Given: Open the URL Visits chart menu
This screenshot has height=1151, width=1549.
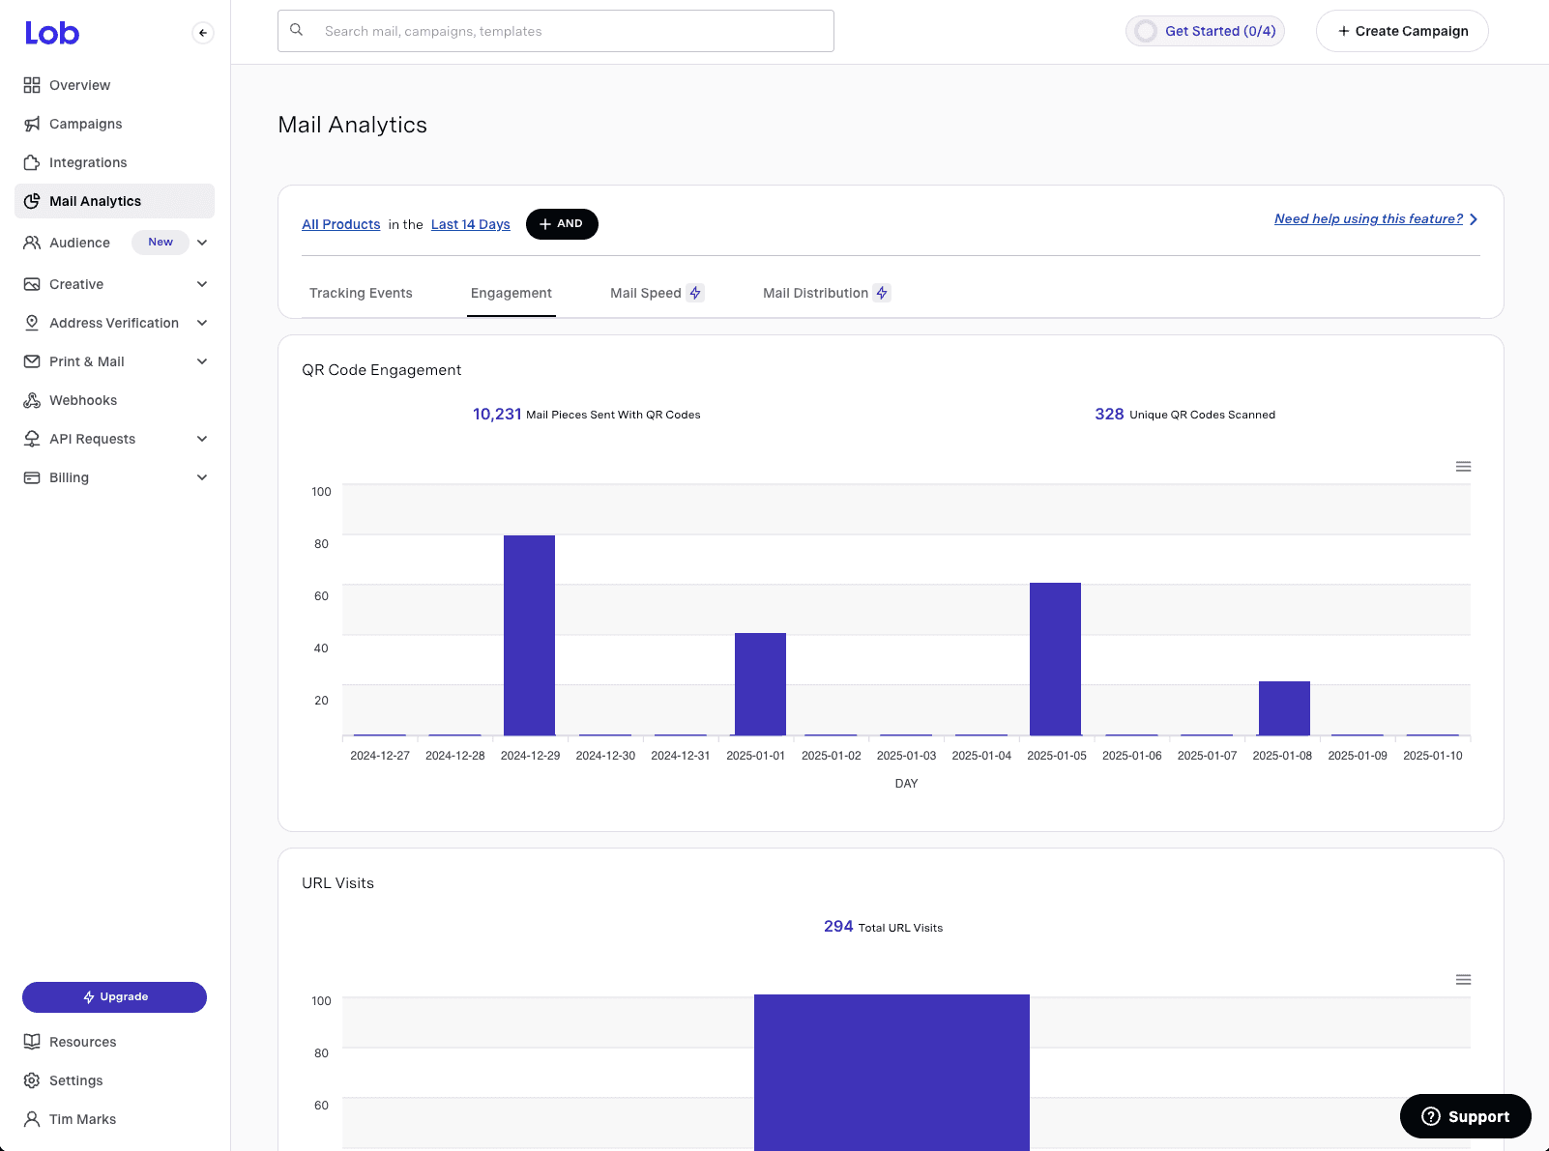Looking at the screenshot, I should tap(1464, 980).
